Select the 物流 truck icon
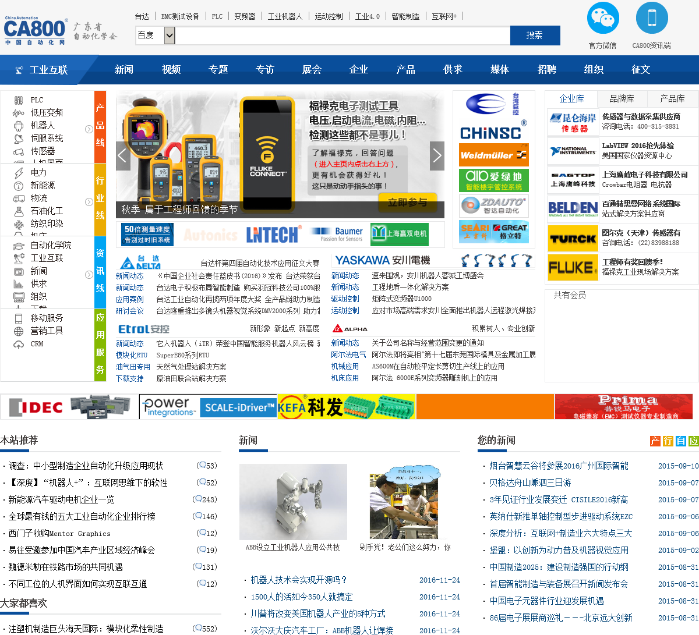Viewport: 699px width, 635px height. point(19,198)
